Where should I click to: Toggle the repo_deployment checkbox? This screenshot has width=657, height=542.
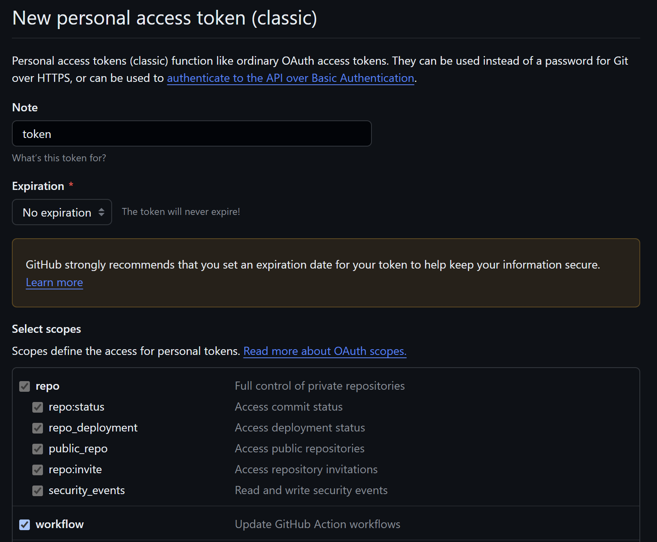pyautogui.click(x=38, y=428)
